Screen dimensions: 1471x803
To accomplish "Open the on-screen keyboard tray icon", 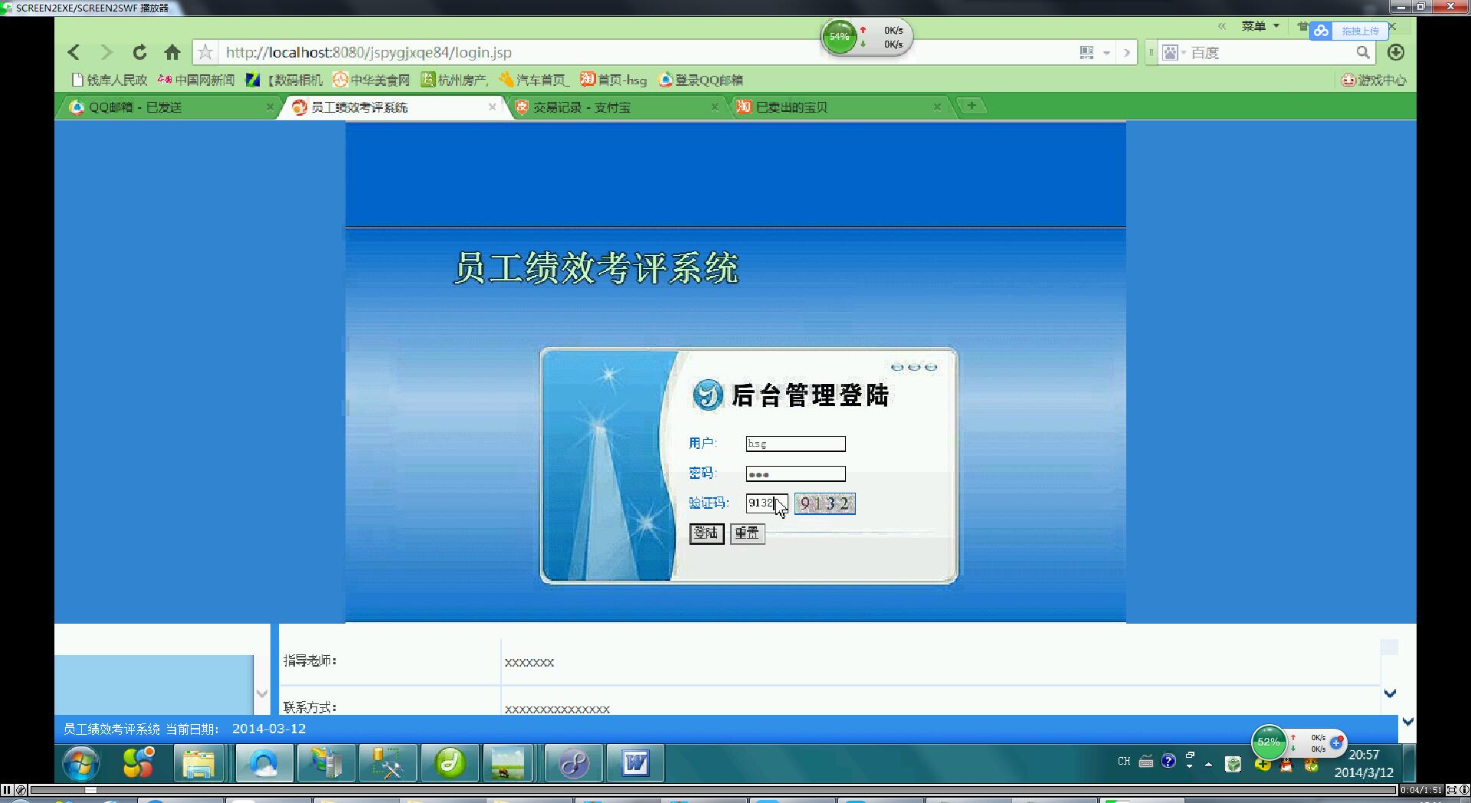I will (x=1146, y=761).
